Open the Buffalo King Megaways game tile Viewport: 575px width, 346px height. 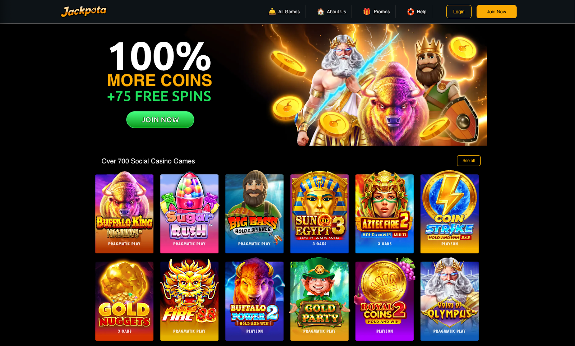pyautogui.click(x=124, y=213)
